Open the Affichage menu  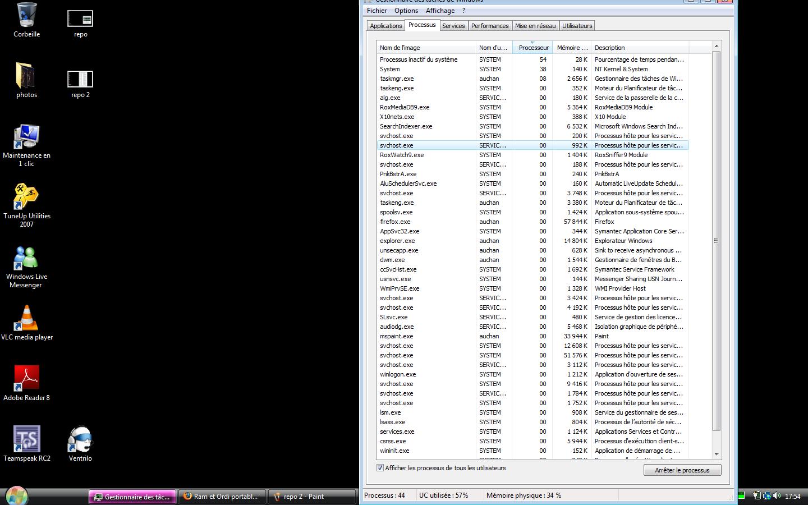coord(440,11)
